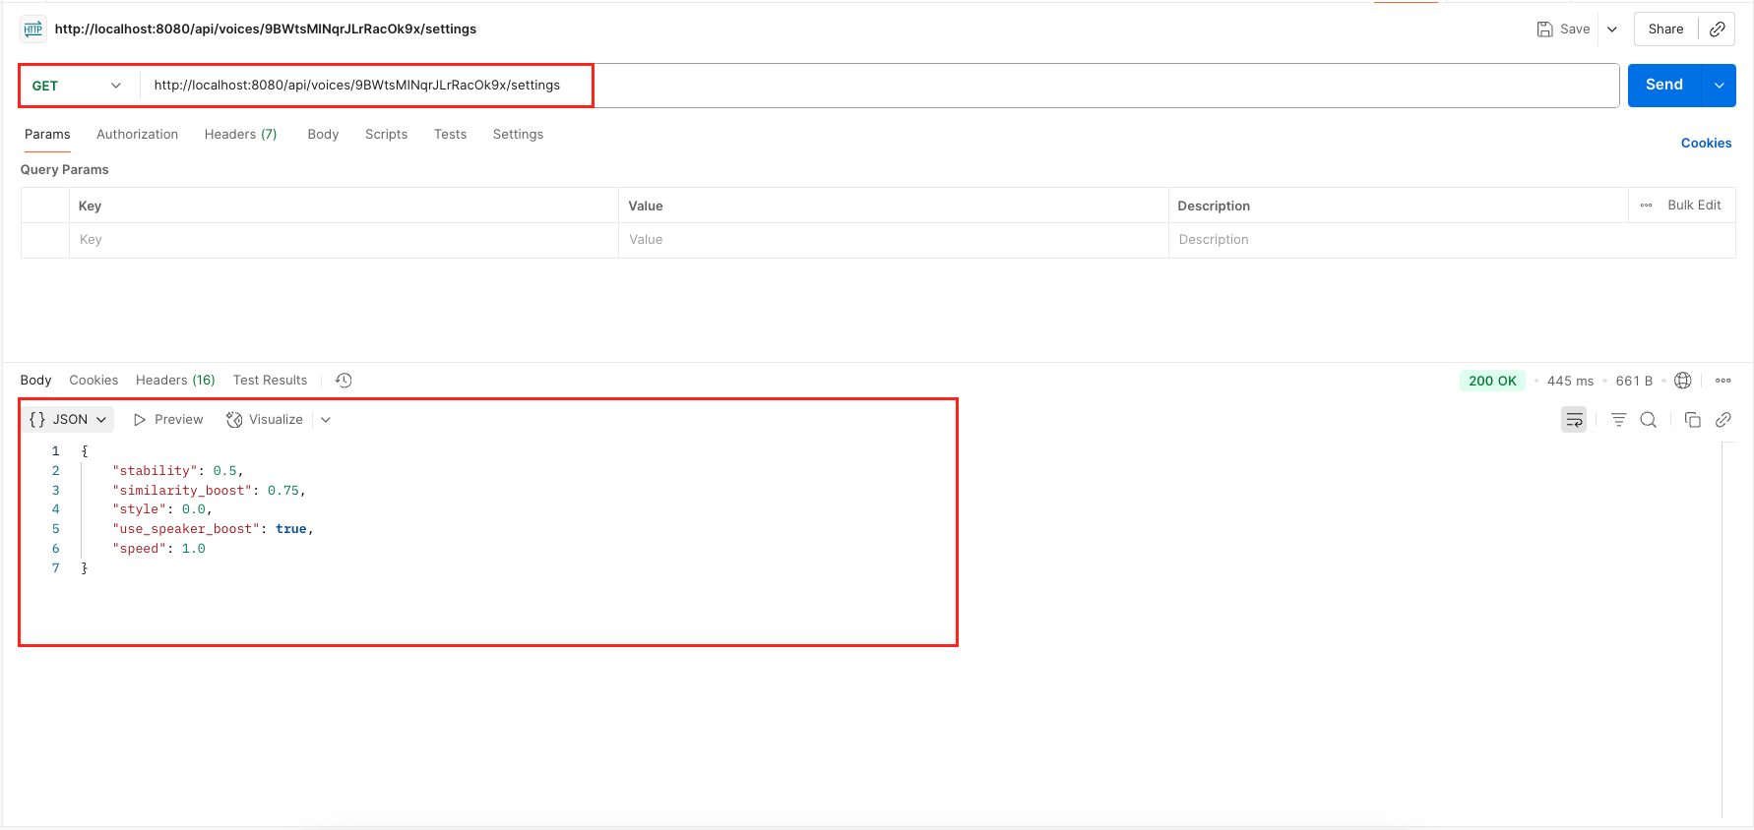
Task: Click the "similarity_boost": 0.75 line
Action: 209,491
